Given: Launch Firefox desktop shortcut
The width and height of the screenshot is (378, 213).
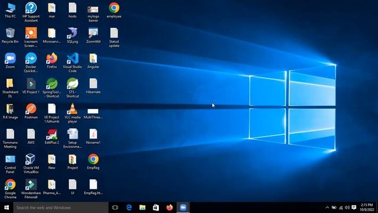Looking at the screenshot, I should (52, 60).
